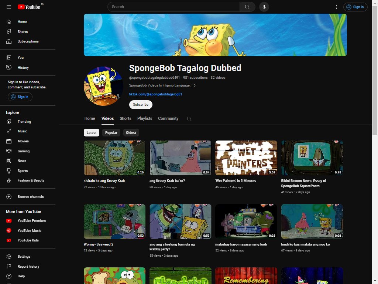Image resolution: width=378 pixels, height=284 pixels.
Task: Subscribe to SpongeBob Tagalog Dubbed
Action: click(141, 105)
